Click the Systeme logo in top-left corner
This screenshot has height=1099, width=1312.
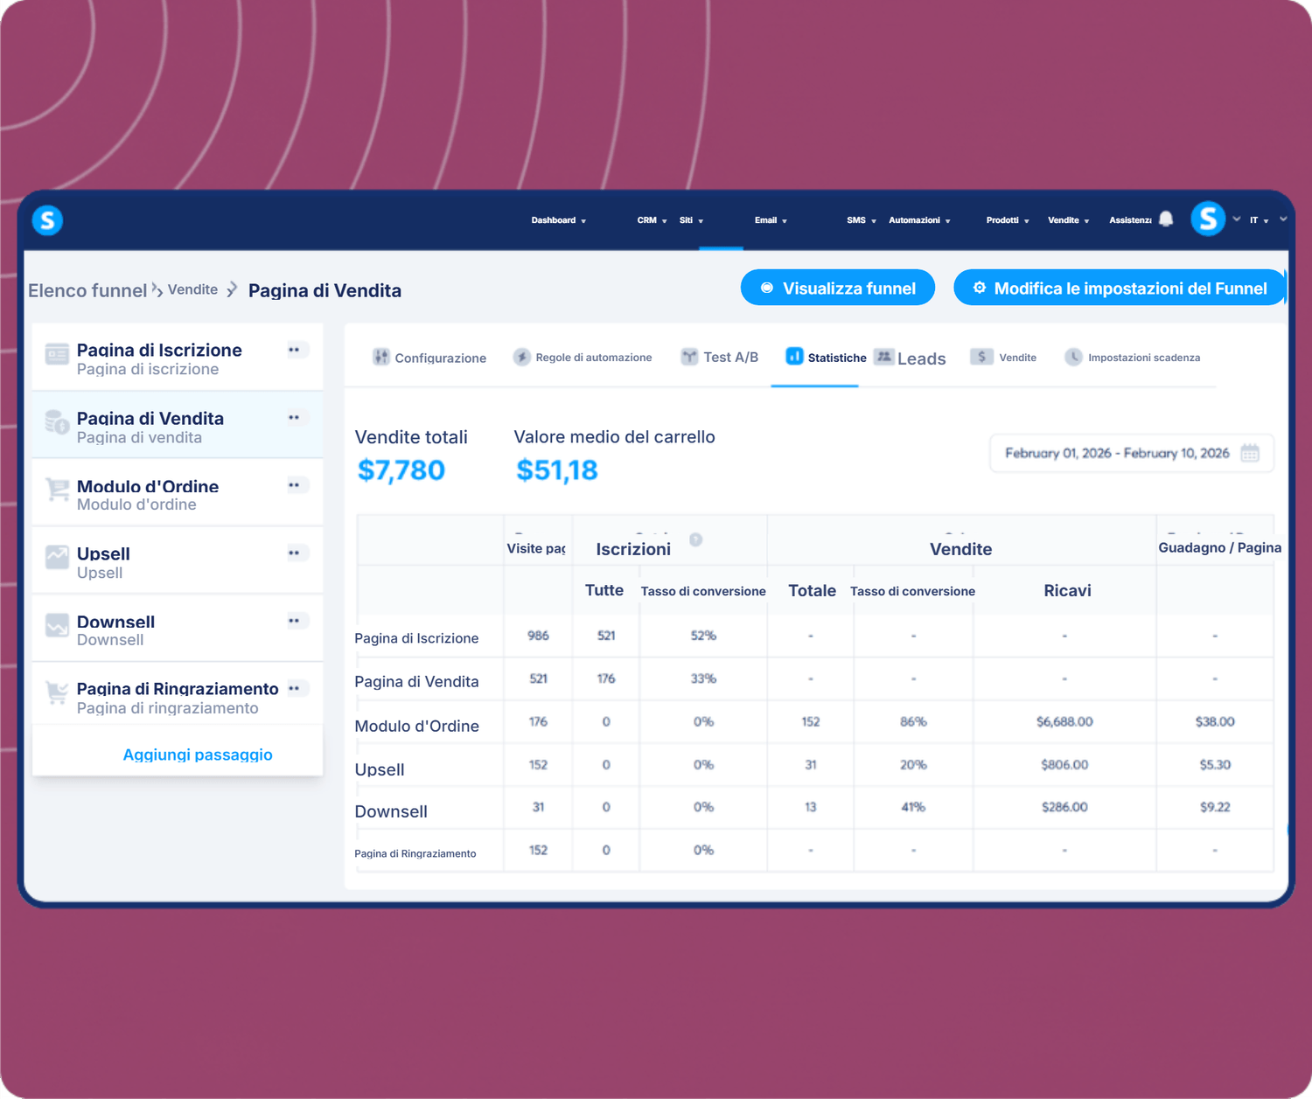point(47,220)
